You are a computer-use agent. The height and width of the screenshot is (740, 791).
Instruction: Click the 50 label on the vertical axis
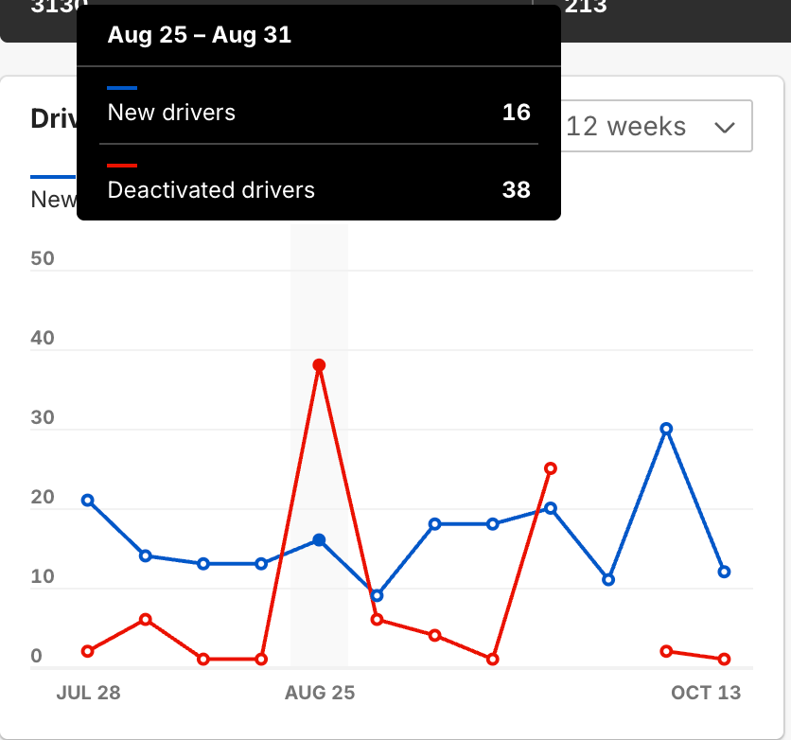coord(43,258)
